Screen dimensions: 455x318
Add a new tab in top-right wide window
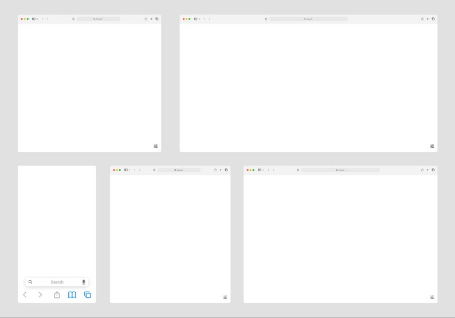tap(427, 19)
